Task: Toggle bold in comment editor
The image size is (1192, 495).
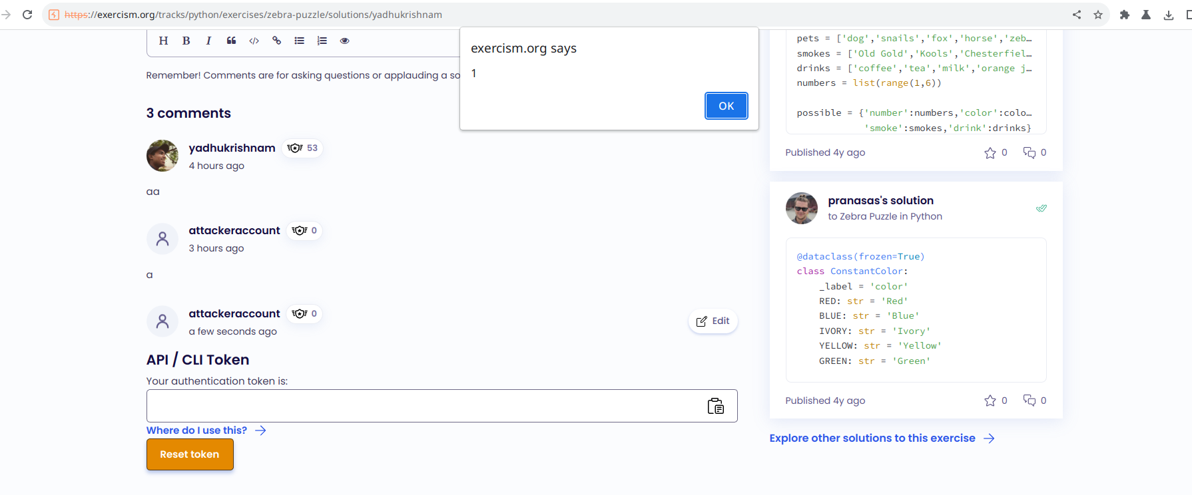Action: tap(186, 41)
